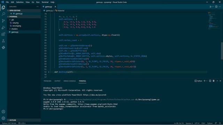
Task: Click line and column indicator
Action: click(179, 123)
